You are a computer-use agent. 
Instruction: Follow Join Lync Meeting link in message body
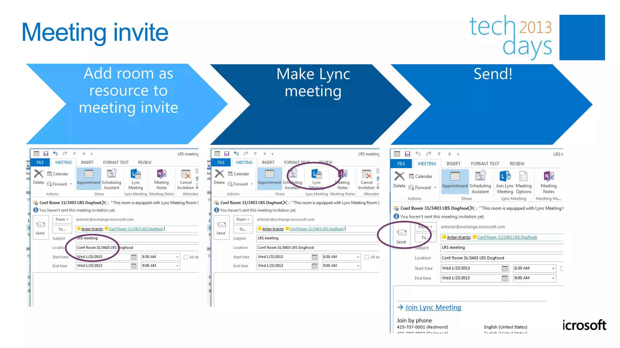433,308
